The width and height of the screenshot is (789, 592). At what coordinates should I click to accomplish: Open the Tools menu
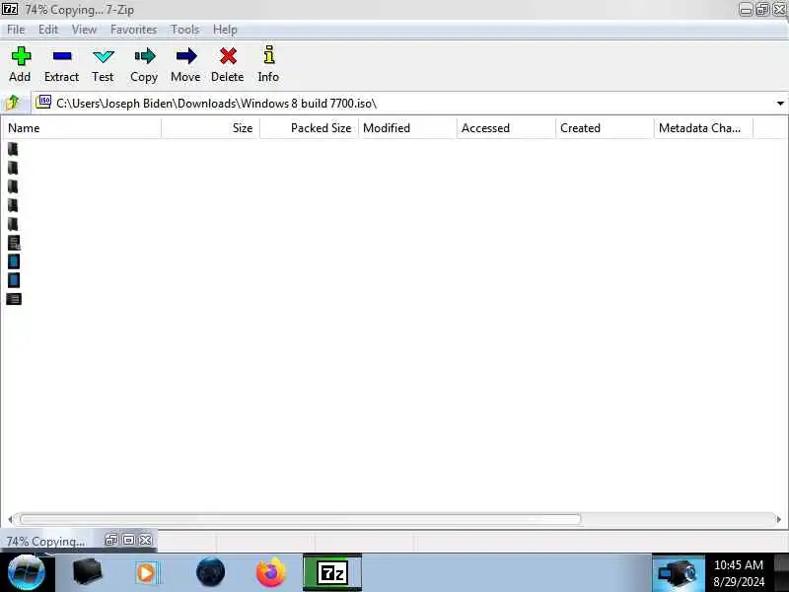tap(185, 30)
